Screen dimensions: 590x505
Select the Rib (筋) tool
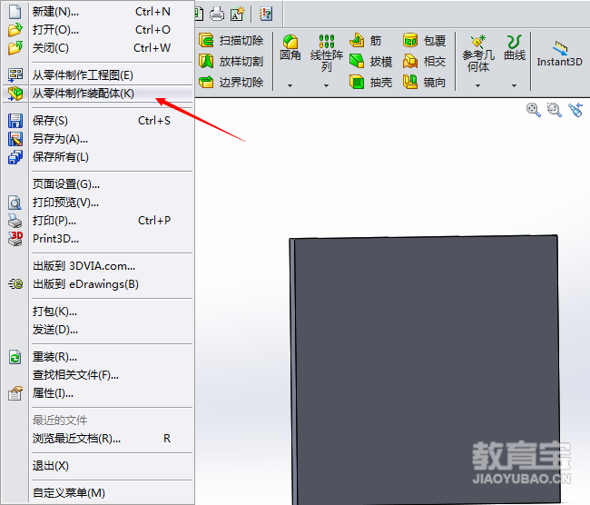(x=366, y=40)
